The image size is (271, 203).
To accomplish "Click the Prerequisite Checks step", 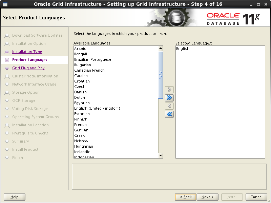I will pos(30,133).
